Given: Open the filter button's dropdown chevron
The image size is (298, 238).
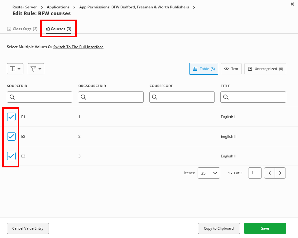Looking at the screenshot, I should pyautogui.click(x=40, y=69).
